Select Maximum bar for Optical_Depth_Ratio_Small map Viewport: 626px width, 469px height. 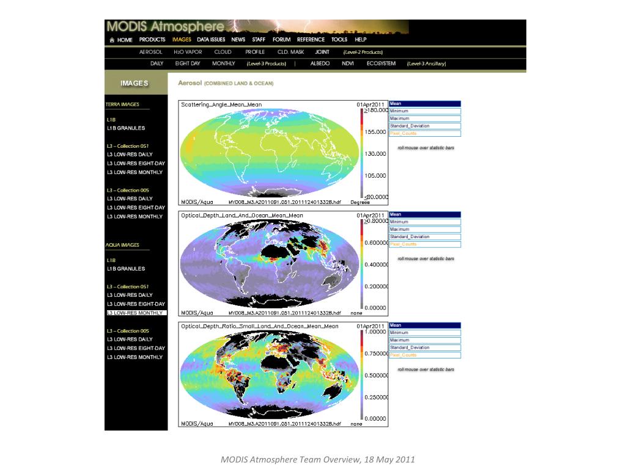pyautogui.click(x=425, y=340)
